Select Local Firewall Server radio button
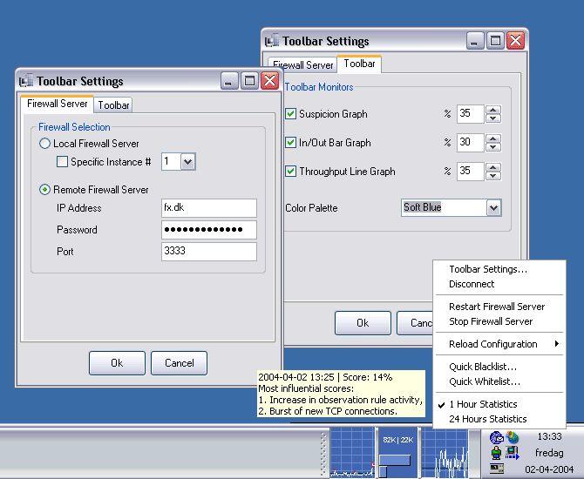The width and height of the screenshot is (584, 479). 44,144
